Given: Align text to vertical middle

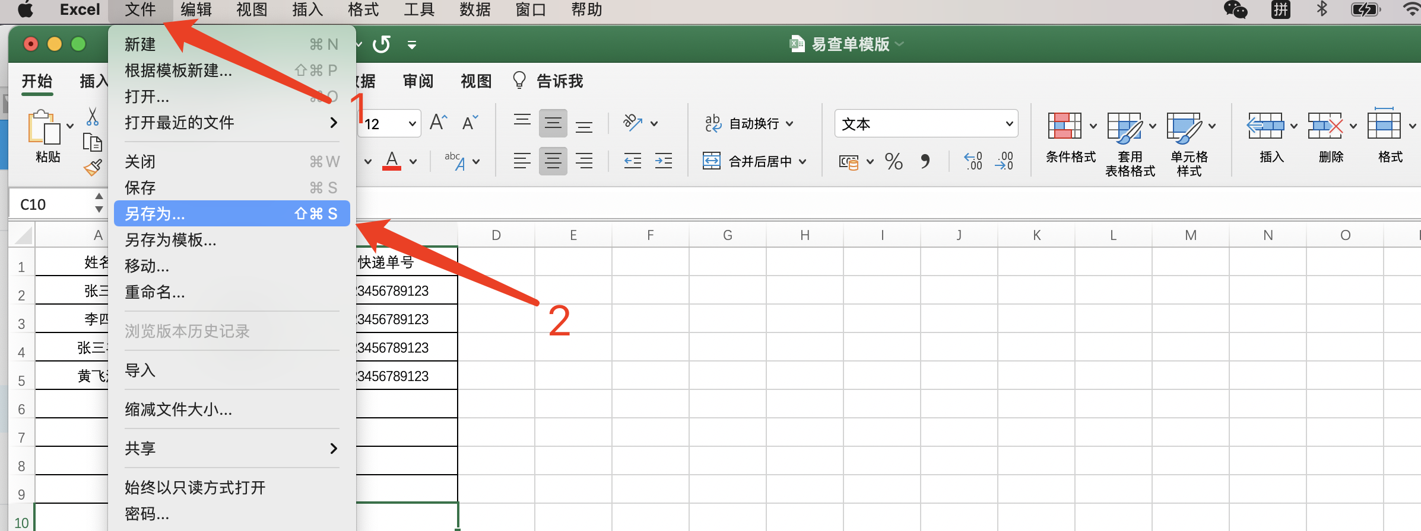Looking at the screenshot, I should (553, 123).
